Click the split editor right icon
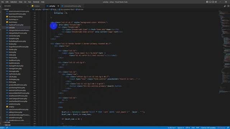The height and width of the screenshot is (129, 230). (x=229, y=6)
